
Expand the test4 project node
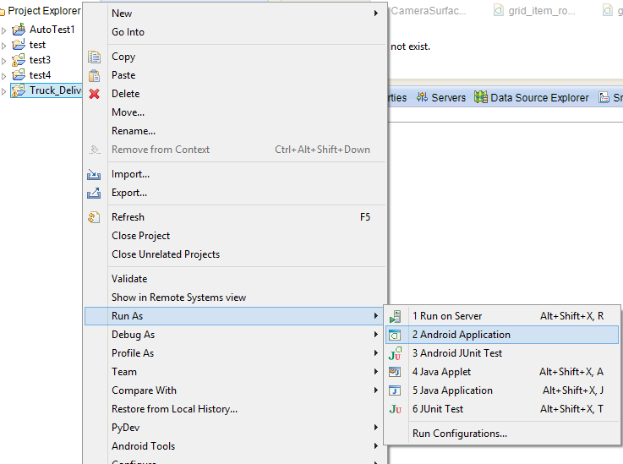[4, 75]
